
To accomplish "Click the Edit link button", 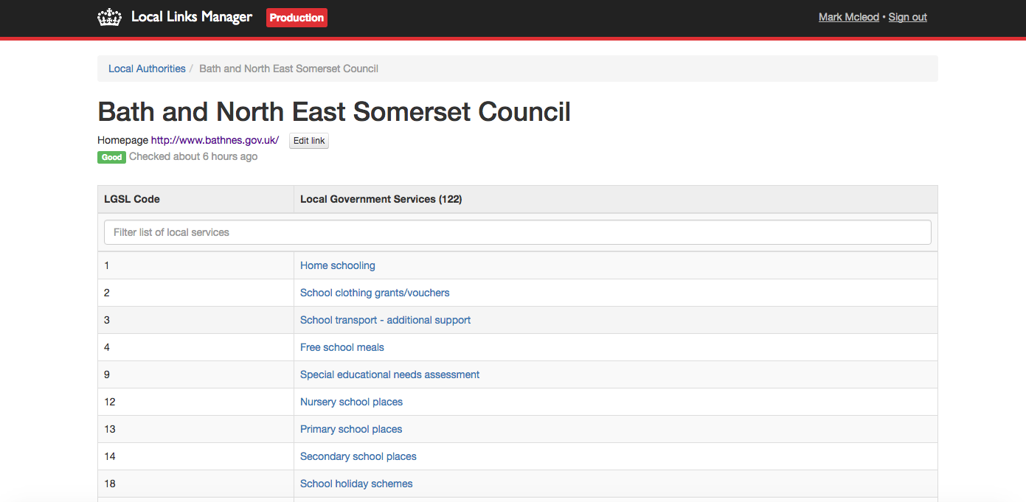I will tap(308, 140).
